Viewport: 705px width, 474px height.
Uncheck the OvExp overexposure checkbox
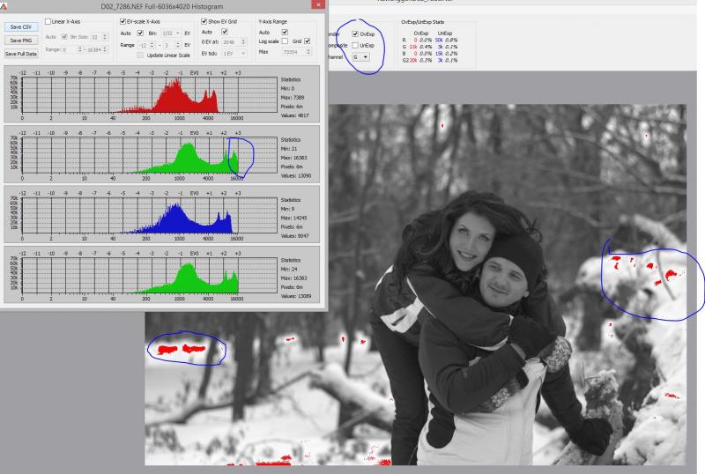pyautogui.click(x=355, y=34)
